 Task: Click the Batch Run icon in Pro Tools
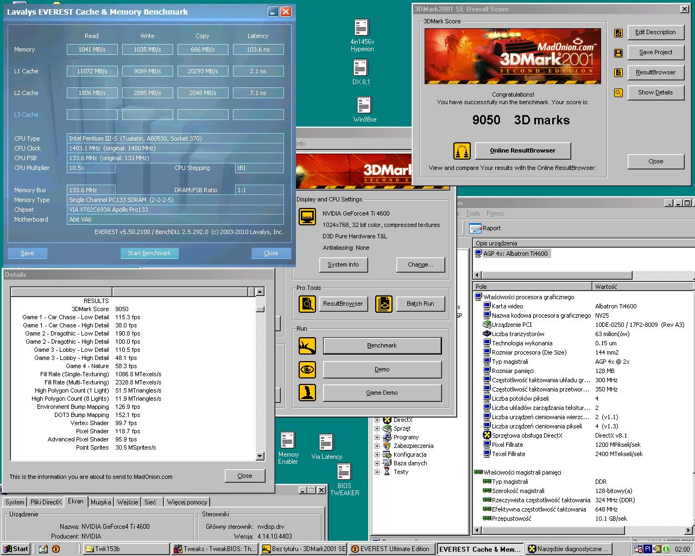click(x=384, y=304)
